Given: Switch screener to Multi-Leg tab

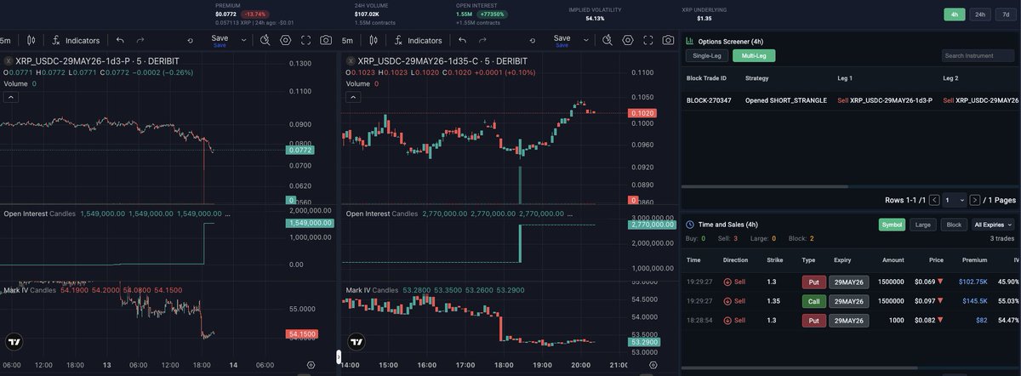Looking at the screenshot, I should tap(754, 55).
